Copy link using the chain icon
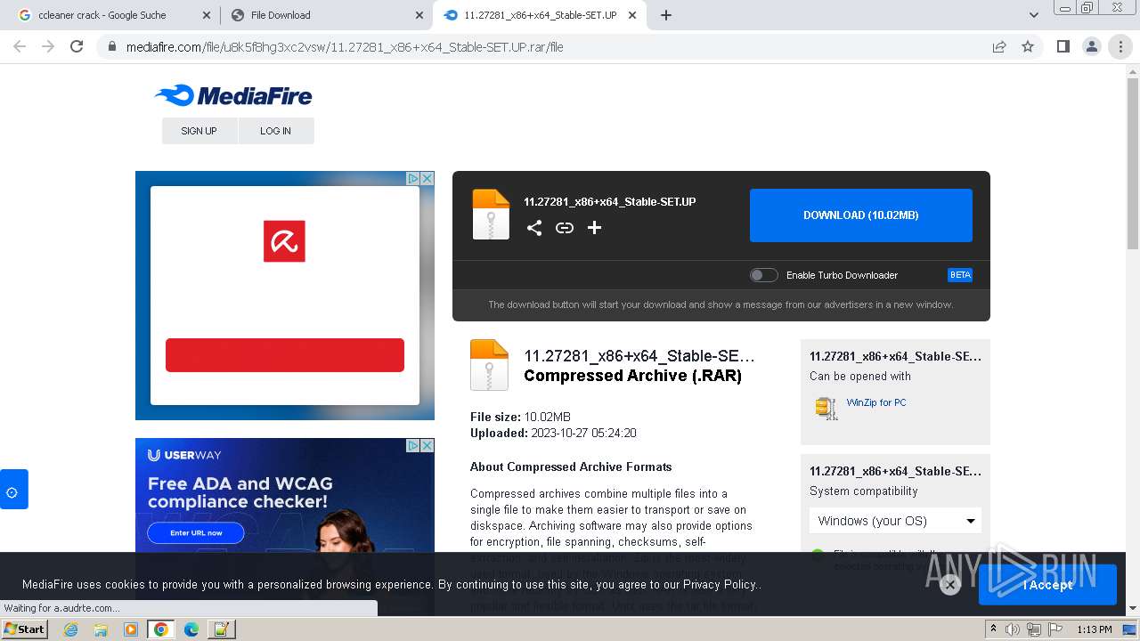The image size is (1140, 641). coord(565,228)
